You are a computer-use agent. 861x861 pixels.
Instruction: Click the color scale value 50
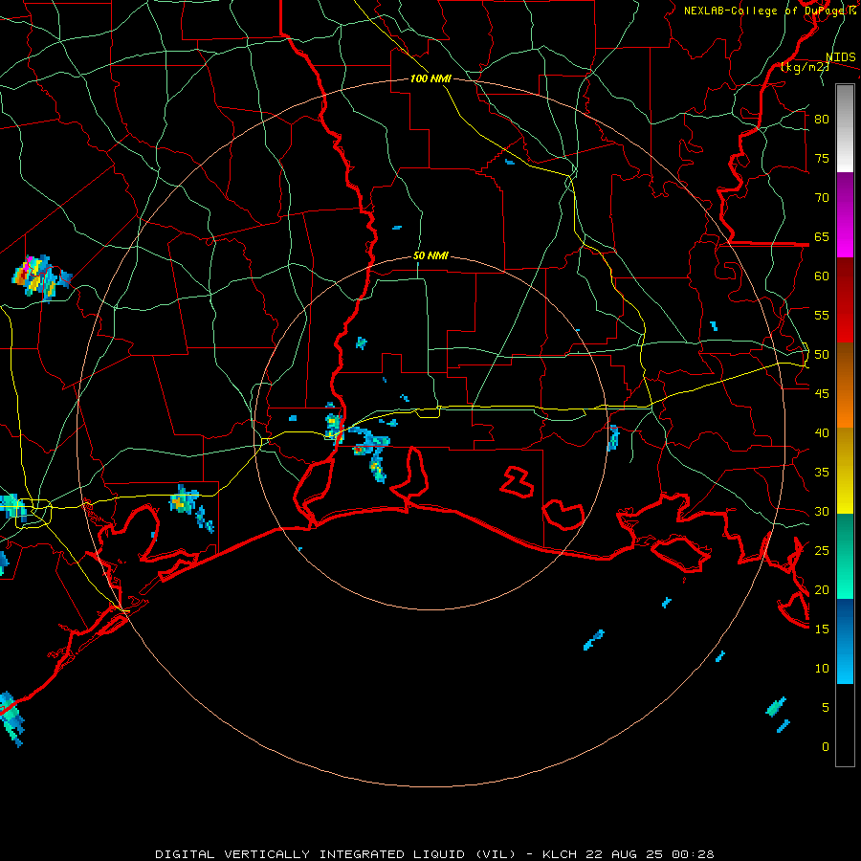pyautogui.click(x=822, y=355)
